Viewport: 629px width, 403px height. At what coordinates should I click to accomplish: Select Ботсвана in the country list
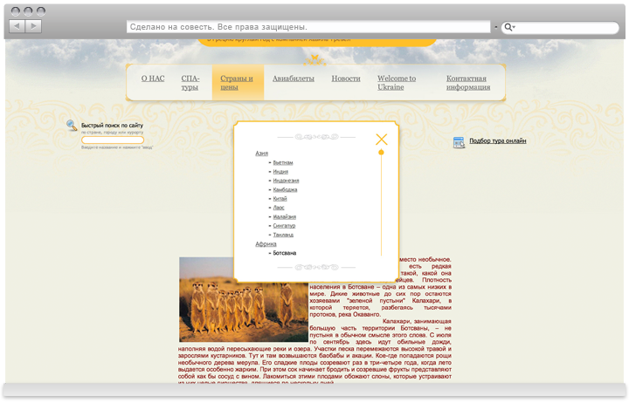pos(285,253)
